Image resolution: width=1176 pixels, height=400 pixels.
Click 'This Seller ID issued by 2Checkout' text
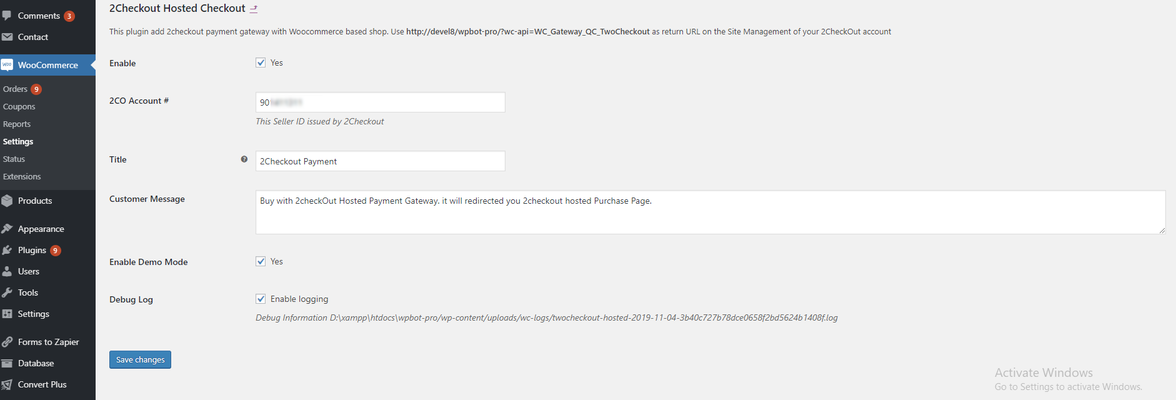coord(320,121)
